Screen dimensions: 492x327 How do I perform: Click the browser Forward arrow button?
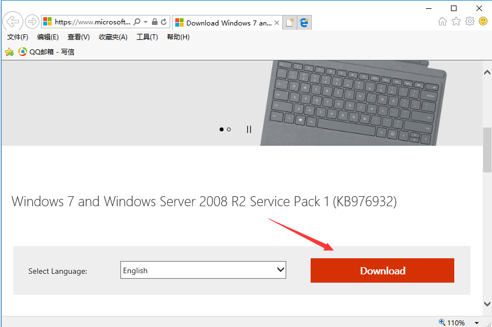click(32, 22)
